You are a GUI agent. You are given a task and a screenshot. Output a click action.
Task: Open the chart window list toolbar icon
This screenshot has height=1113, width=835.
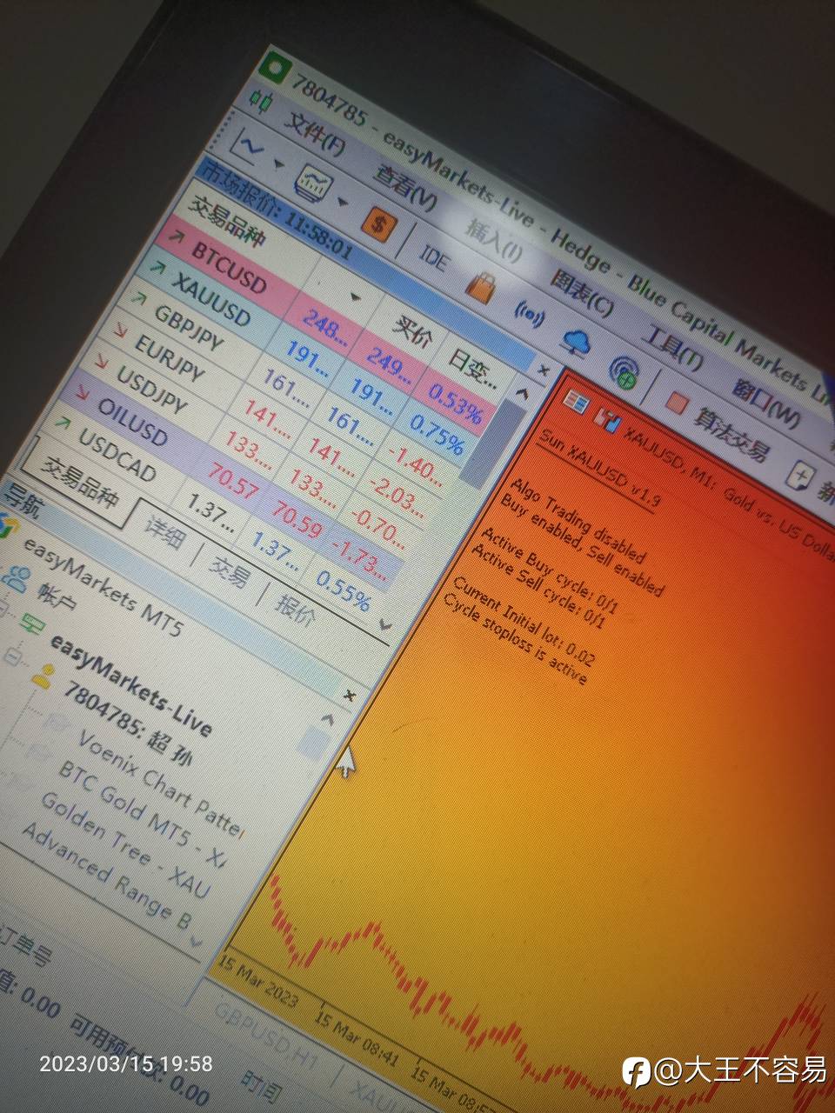(313, 183)
